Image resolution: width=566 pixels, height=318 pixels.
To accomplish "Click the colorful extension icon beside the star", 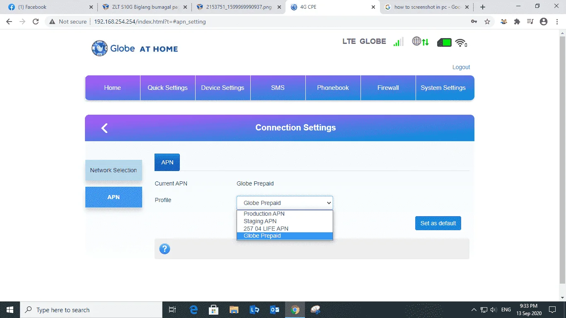I will (x=504, y=22).
